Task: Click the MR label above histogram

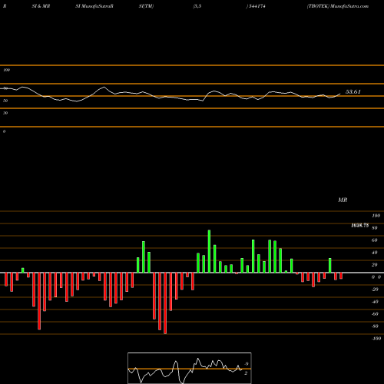Action: click(343, 200)
